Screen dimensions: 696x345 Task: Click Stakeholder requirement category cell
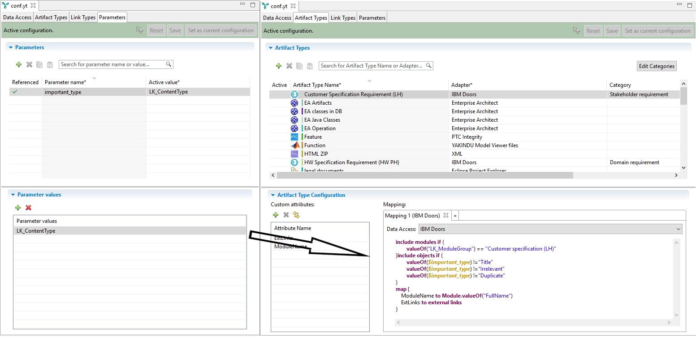pyautogui.click(x=644, y=94)
